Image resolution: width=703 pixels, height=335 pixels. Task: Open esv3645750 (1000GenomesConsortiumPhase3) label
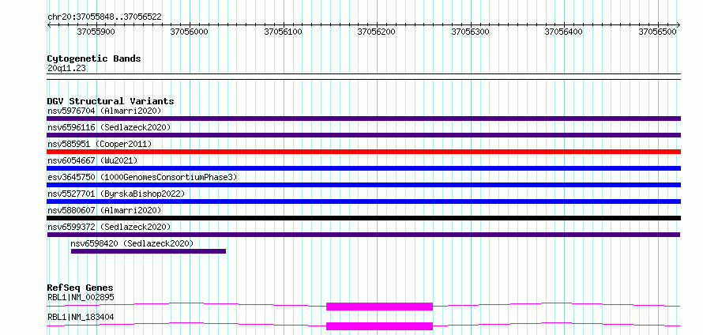coord(142,177)
